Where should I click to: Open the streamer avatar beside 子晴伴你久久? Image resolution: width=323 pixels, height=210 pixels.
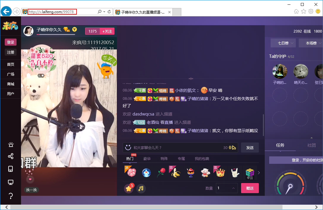tap(28, 31)
